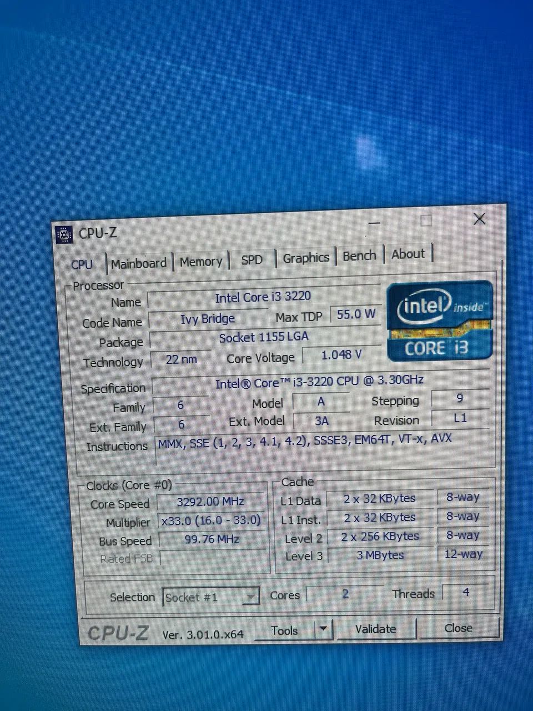
Task: Click the disabled maximize box in the title bar
Action: pos(426,221)
